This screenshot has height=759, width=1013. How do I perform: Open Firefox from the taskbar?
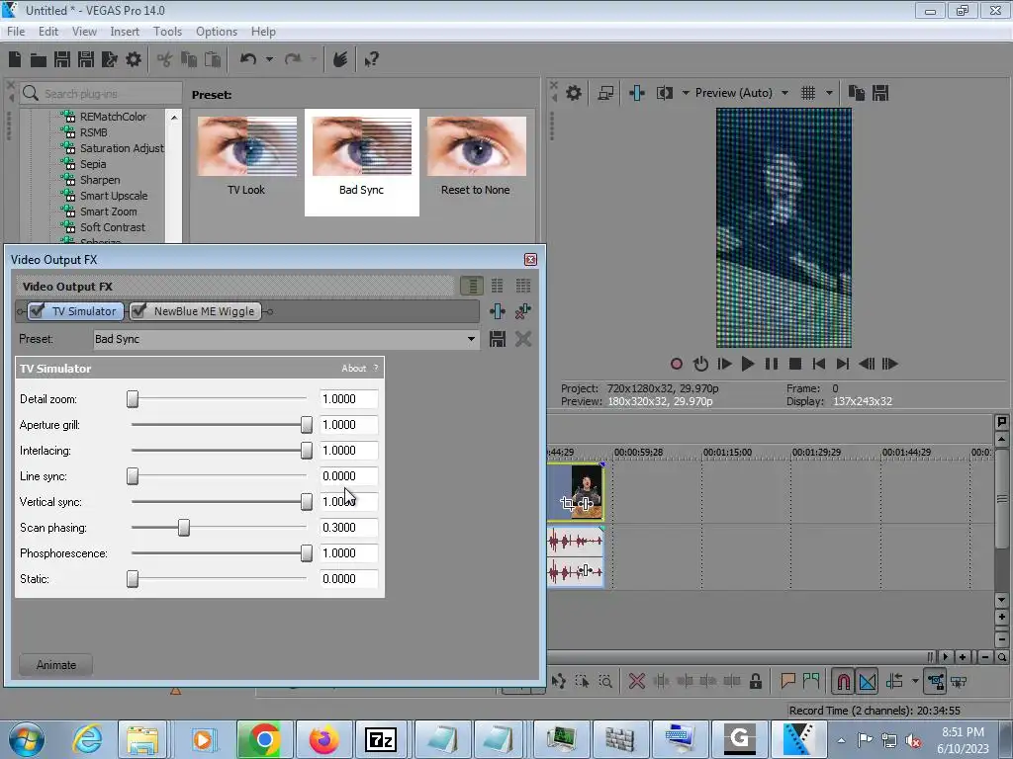(x=323, y=739)
